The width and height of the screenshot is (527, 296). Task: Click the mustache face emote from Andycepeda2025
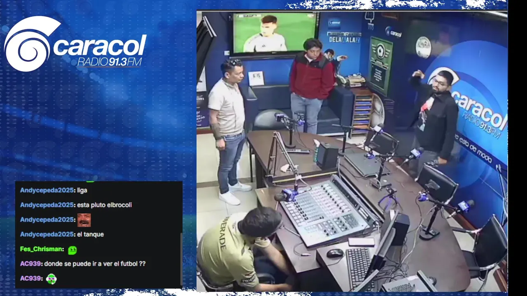pos(84,220)
